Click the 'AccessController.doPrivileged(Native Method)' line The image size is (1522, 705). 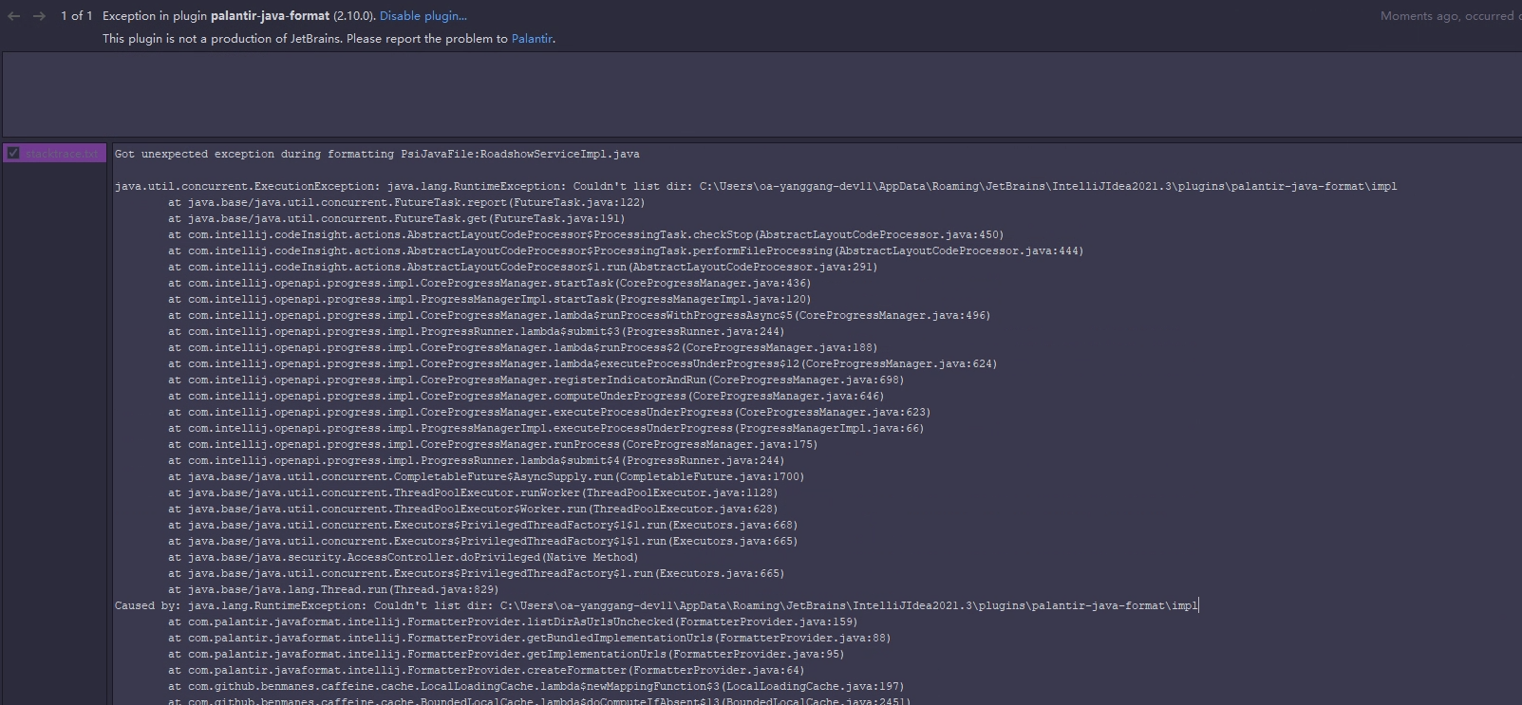coord(404,557)
